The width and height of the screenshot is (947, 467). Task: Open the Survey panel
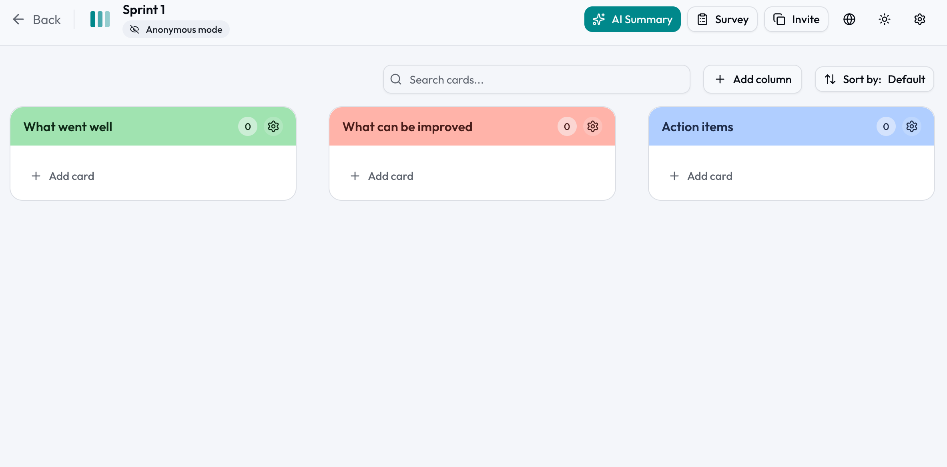pyautogui.click(x=722, y=19)
